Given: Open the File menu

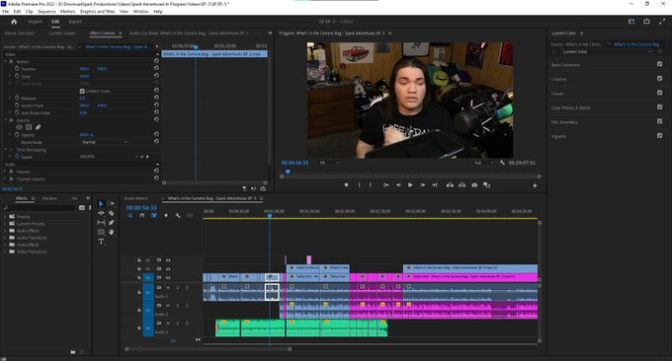Looking at the screenshot, I should (x=6, y=12).
